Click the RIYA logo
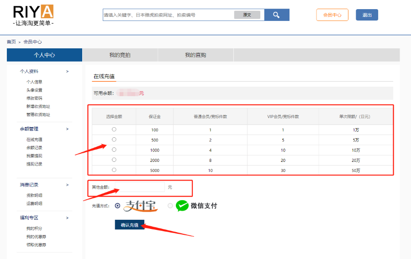Viewport: 411px width, 259px height. 33,15
